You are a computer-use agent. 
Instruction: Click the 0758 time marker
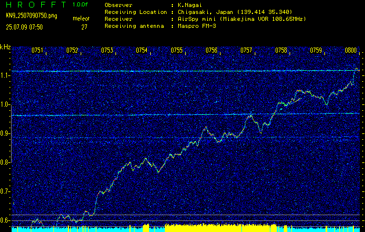point(281,50)
